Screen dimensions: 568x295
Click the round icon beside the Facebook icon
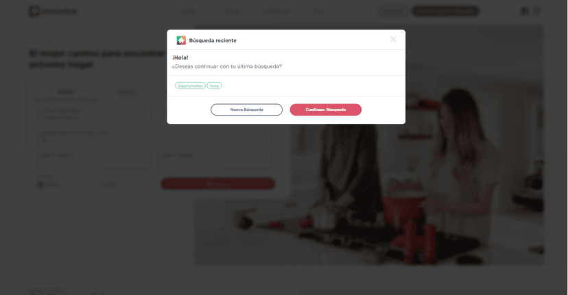point(537,11)
